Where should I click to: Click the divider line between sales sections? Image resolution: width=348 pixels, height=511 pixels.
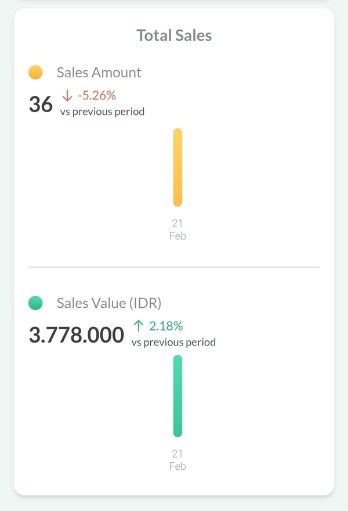(174, 267)
